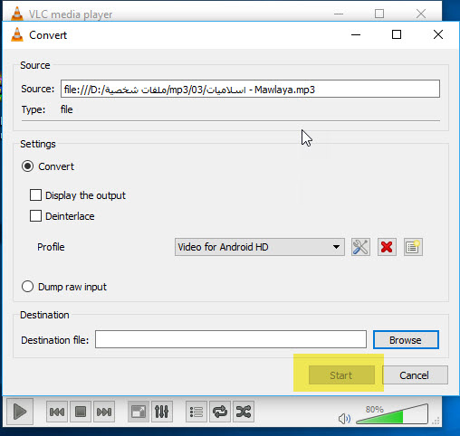Viewport: 460px width, 436px height.
Task: Show the playlist icon in VLC
Action: (196, 412)
